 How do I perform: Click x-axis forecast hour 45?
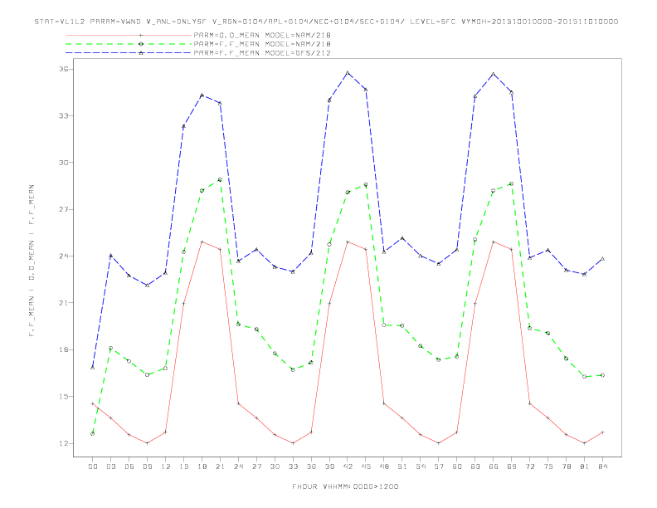[366, 466]
